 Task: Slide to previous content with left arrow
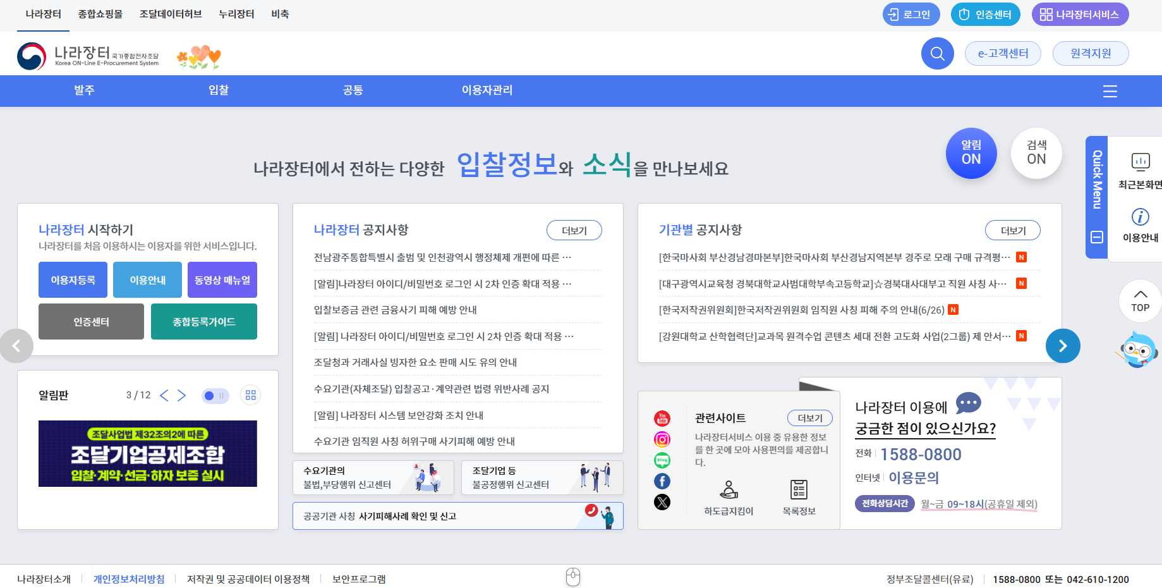click(16, 346)
